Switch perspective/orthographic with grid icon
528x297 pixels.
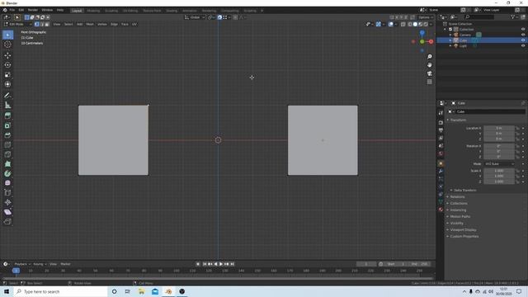tap(429, 82)
